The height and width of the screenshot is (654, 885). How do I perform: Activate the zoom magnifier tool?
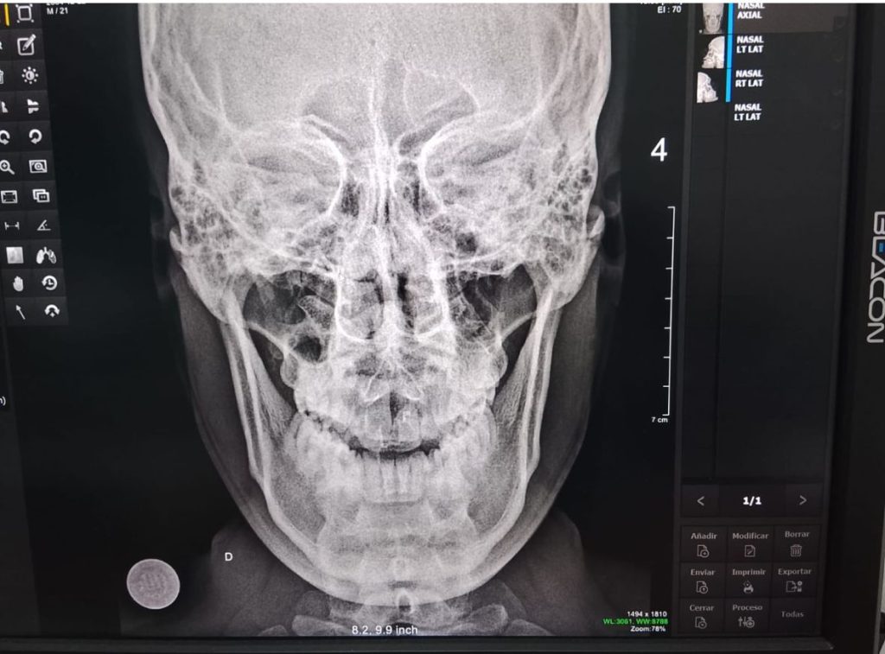coord(7,167)
